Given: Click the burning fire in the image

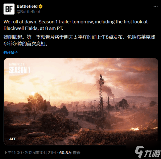Looking at the screenshot, I should (135, 129).
